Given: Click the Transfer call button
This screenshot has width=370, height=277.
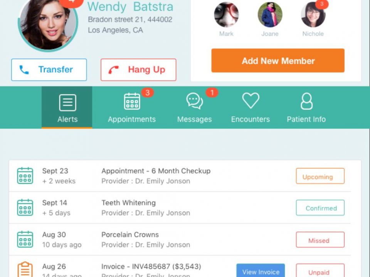Looking at the screenshot, I should (x=49, y=70).
